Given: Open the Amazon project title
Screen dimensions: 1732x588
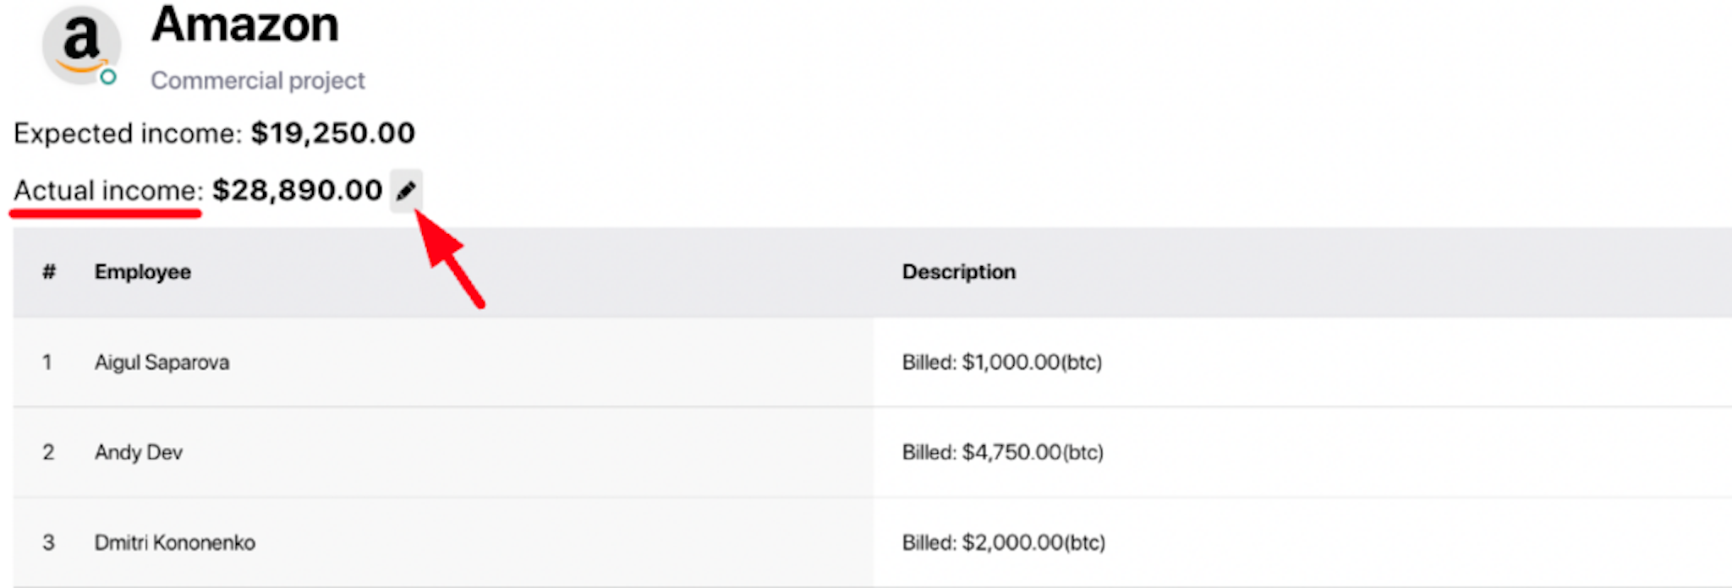Looking at the screenshot, I should point(245,24).
